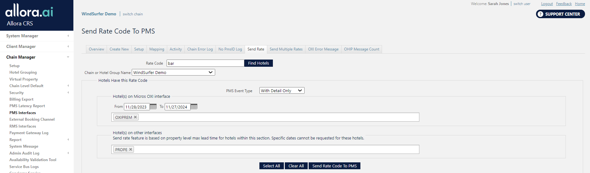The image size is (590, 173).
Task: Click the Select All button
Action: (271, 166)
